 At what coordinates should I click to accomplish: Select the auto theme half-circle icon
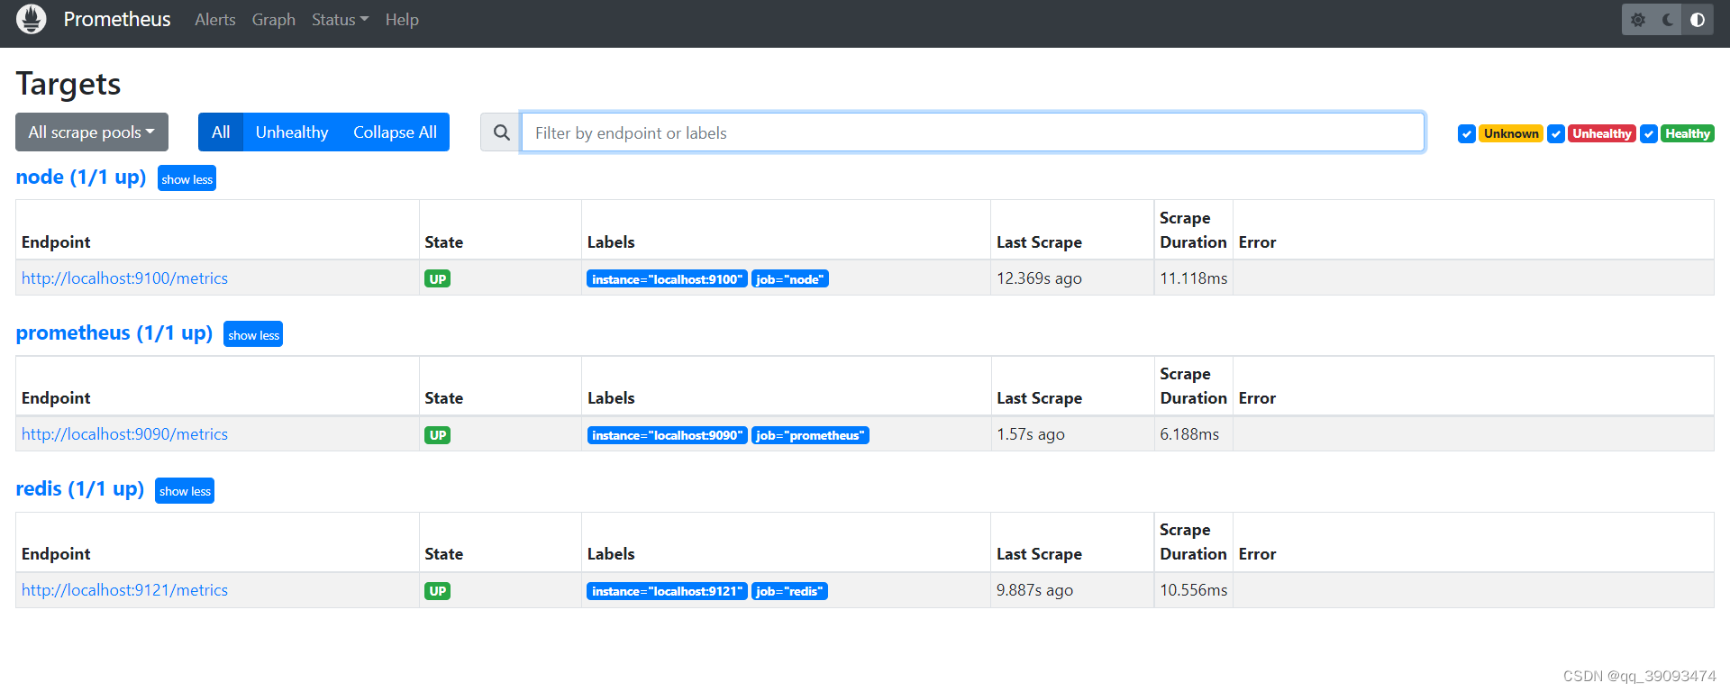pyautogui.click(x=1698, y=20)
